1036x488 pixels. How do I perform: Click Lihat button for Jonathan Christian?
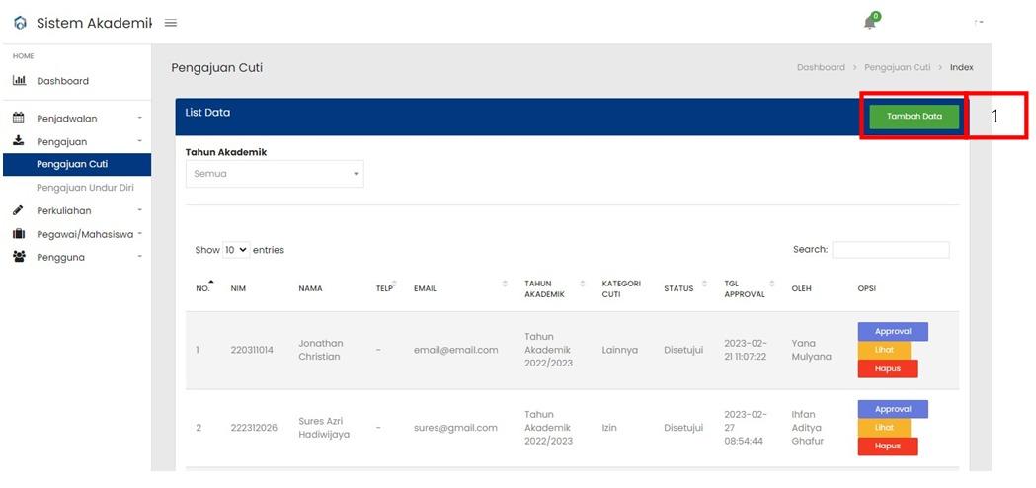884,350
